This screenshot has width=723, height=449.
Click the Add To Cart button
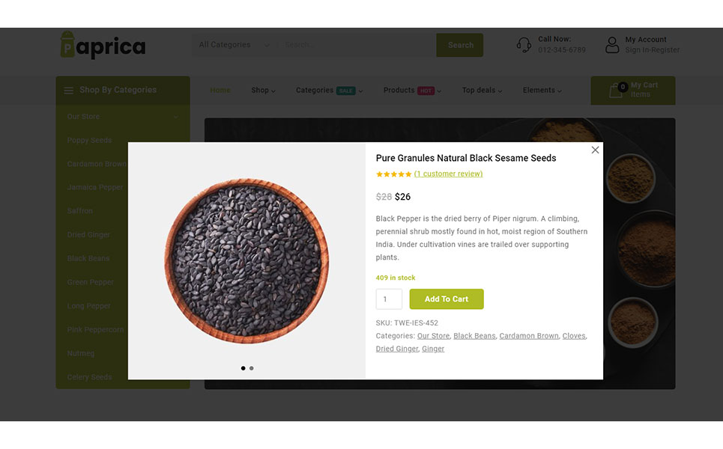[447, 299]
